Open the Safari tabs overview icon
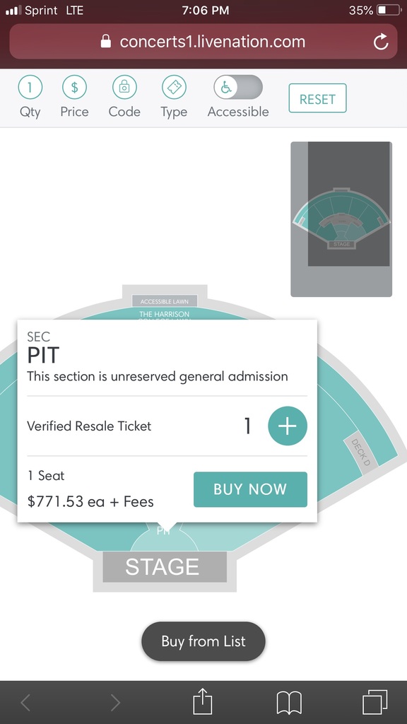The width and height of the screenshot is (407, 724). pos(374,702)
